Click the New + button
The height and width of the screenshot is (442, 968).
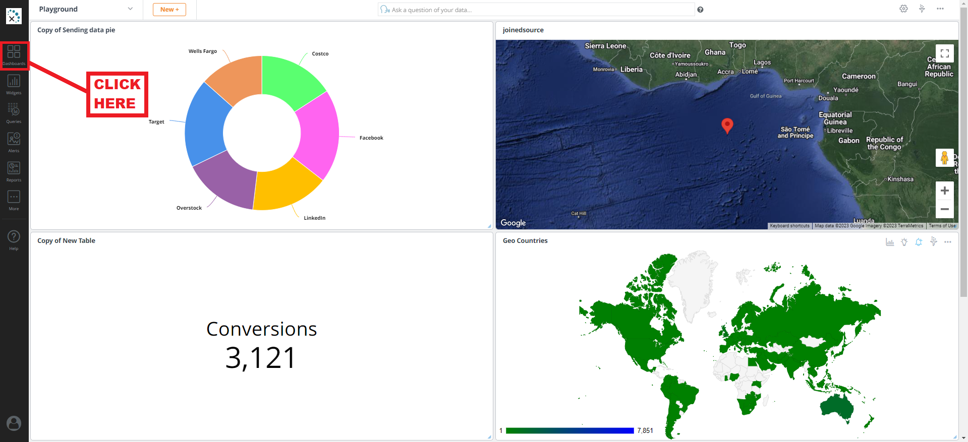pos(169,10)
